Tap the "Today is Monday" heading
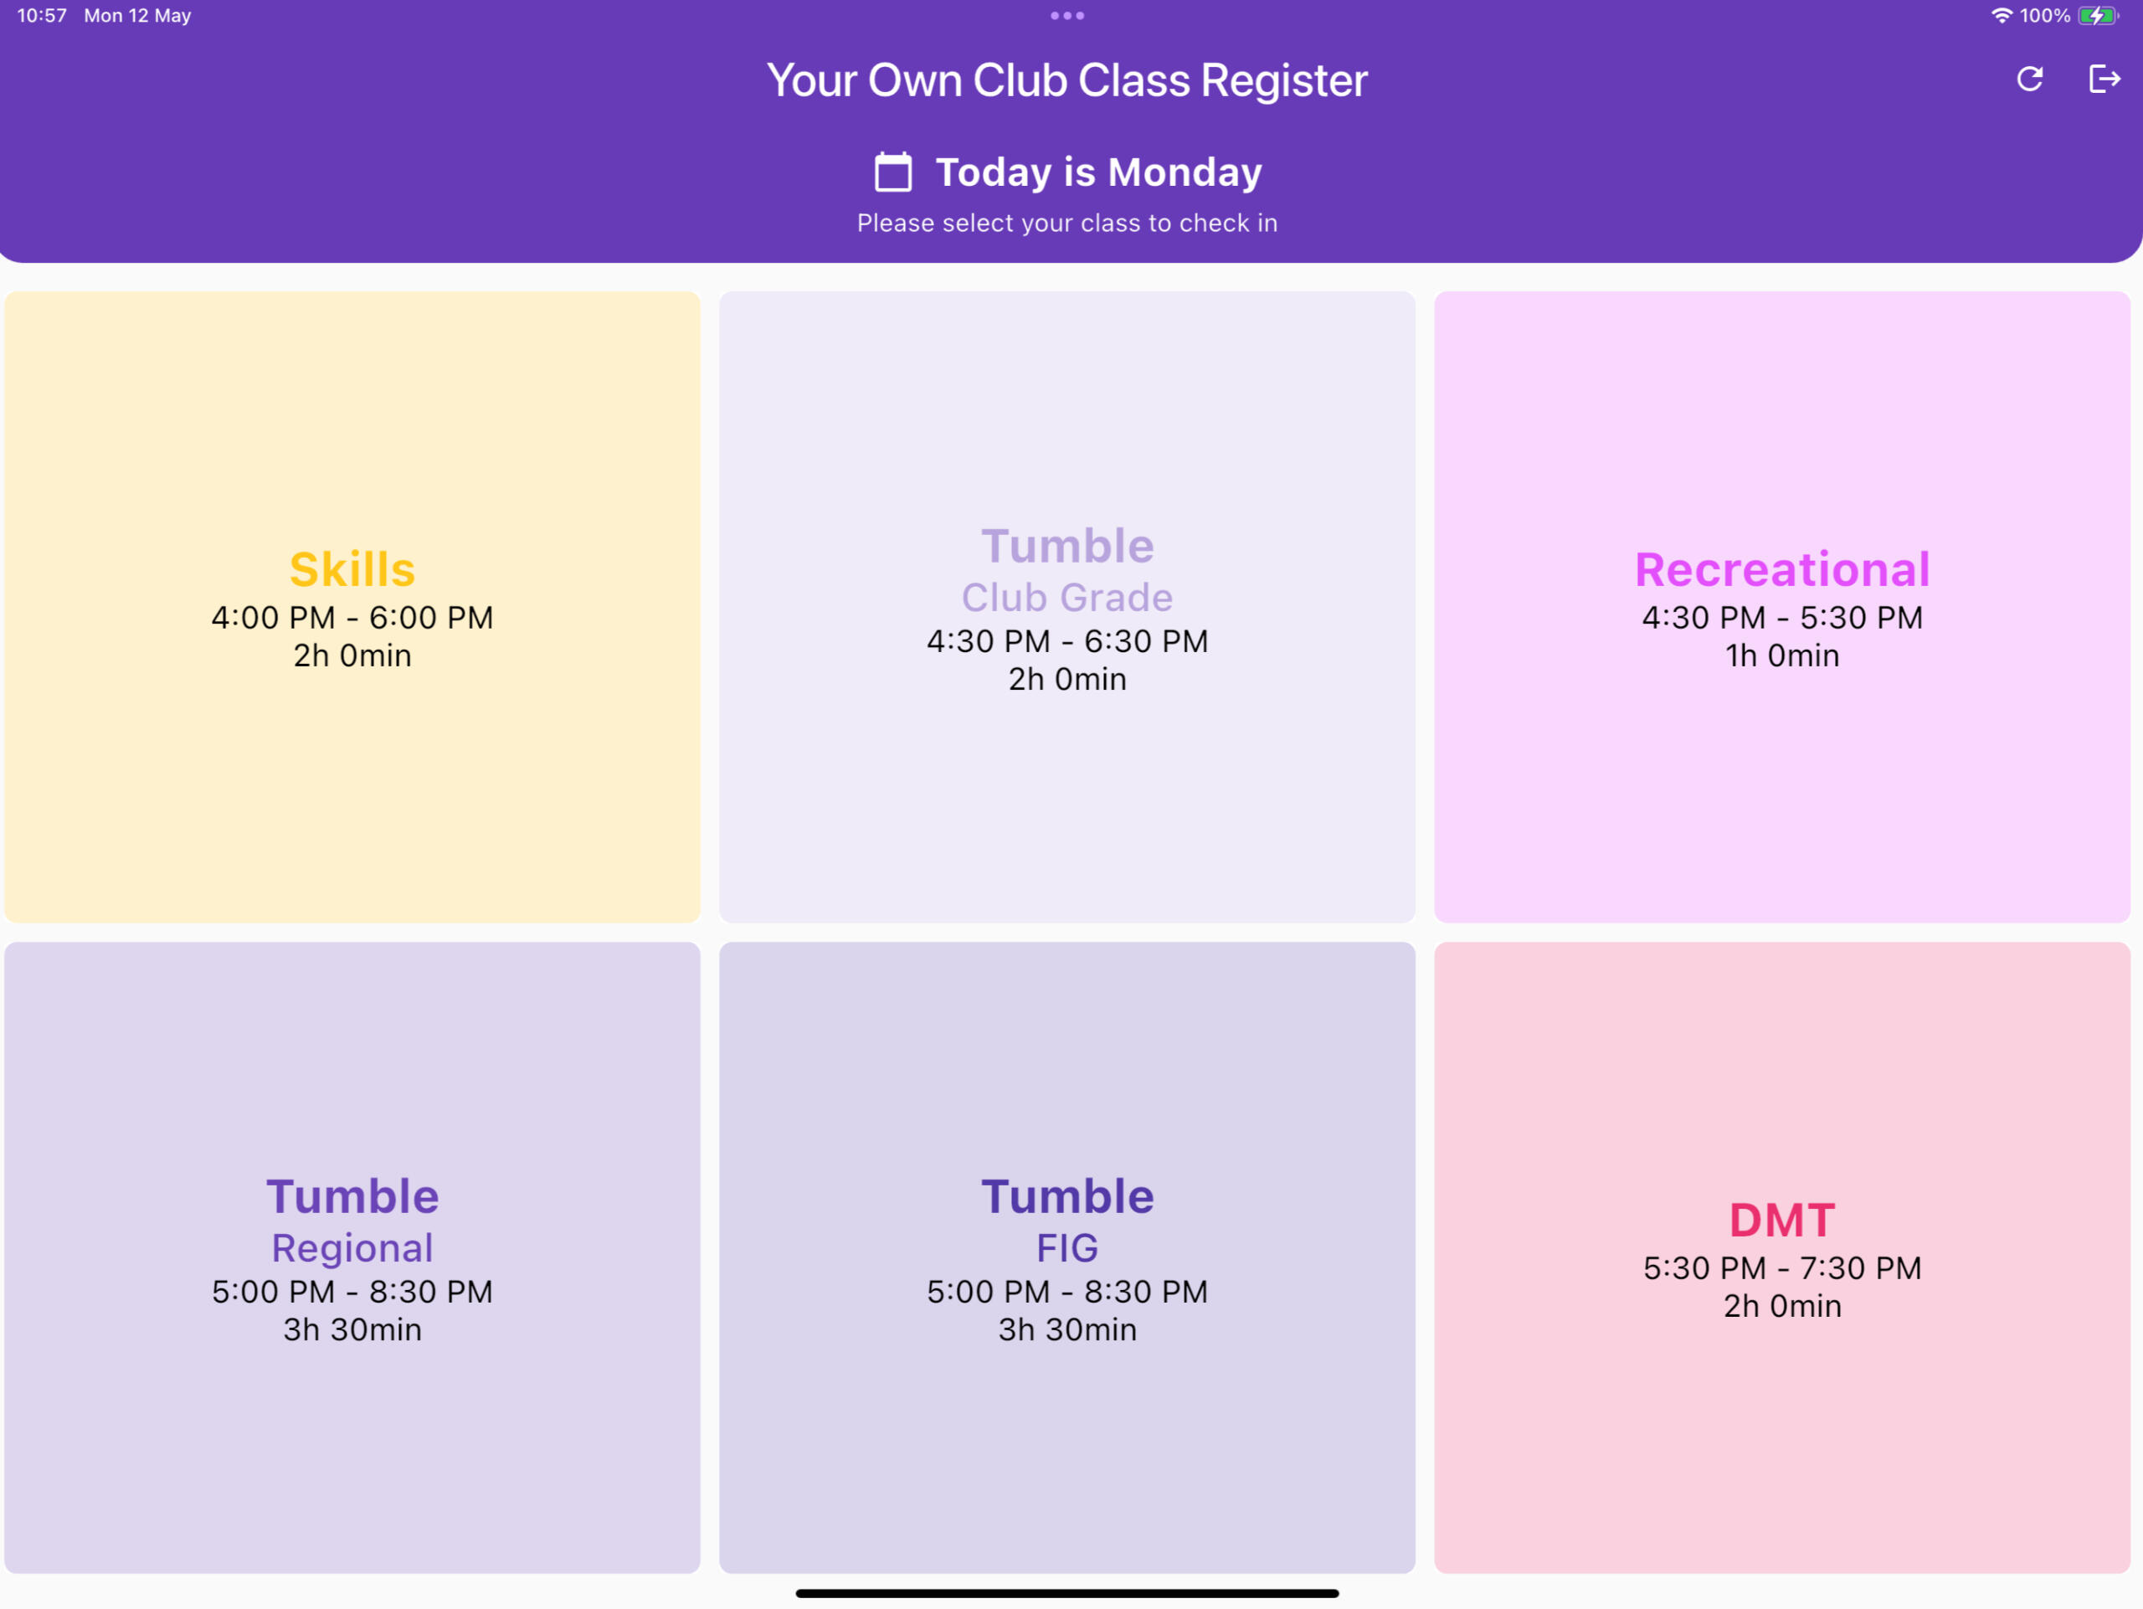Viewport: 2143px width, 1609px height. 1097,172
